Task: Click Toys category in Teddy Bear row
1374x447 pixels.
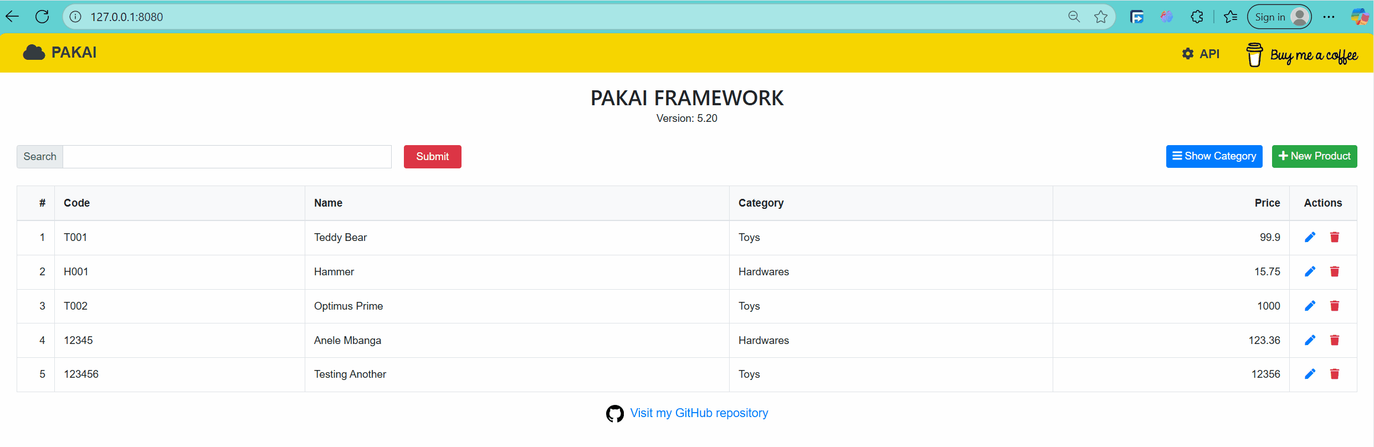Action: coord(749,237)
